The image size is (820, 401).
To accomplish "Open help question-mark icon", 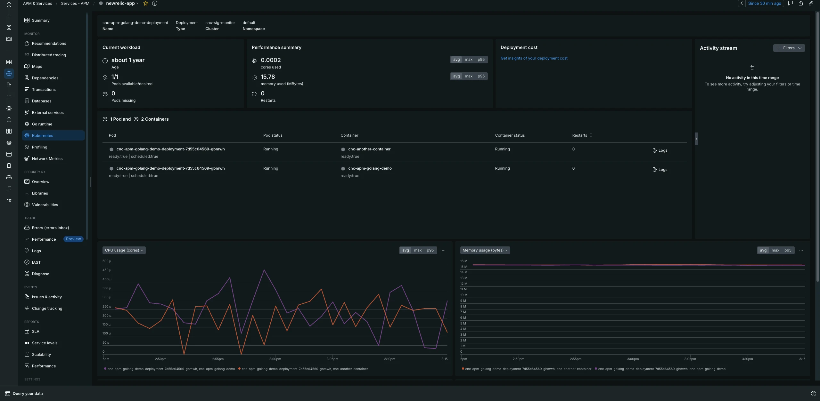I will (x=813, y=394).
